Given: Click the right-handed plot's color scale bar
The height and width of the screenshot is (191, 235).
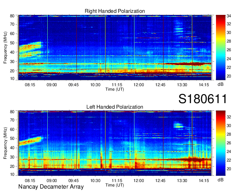Looking at the screenshot, I should (220, 47).
